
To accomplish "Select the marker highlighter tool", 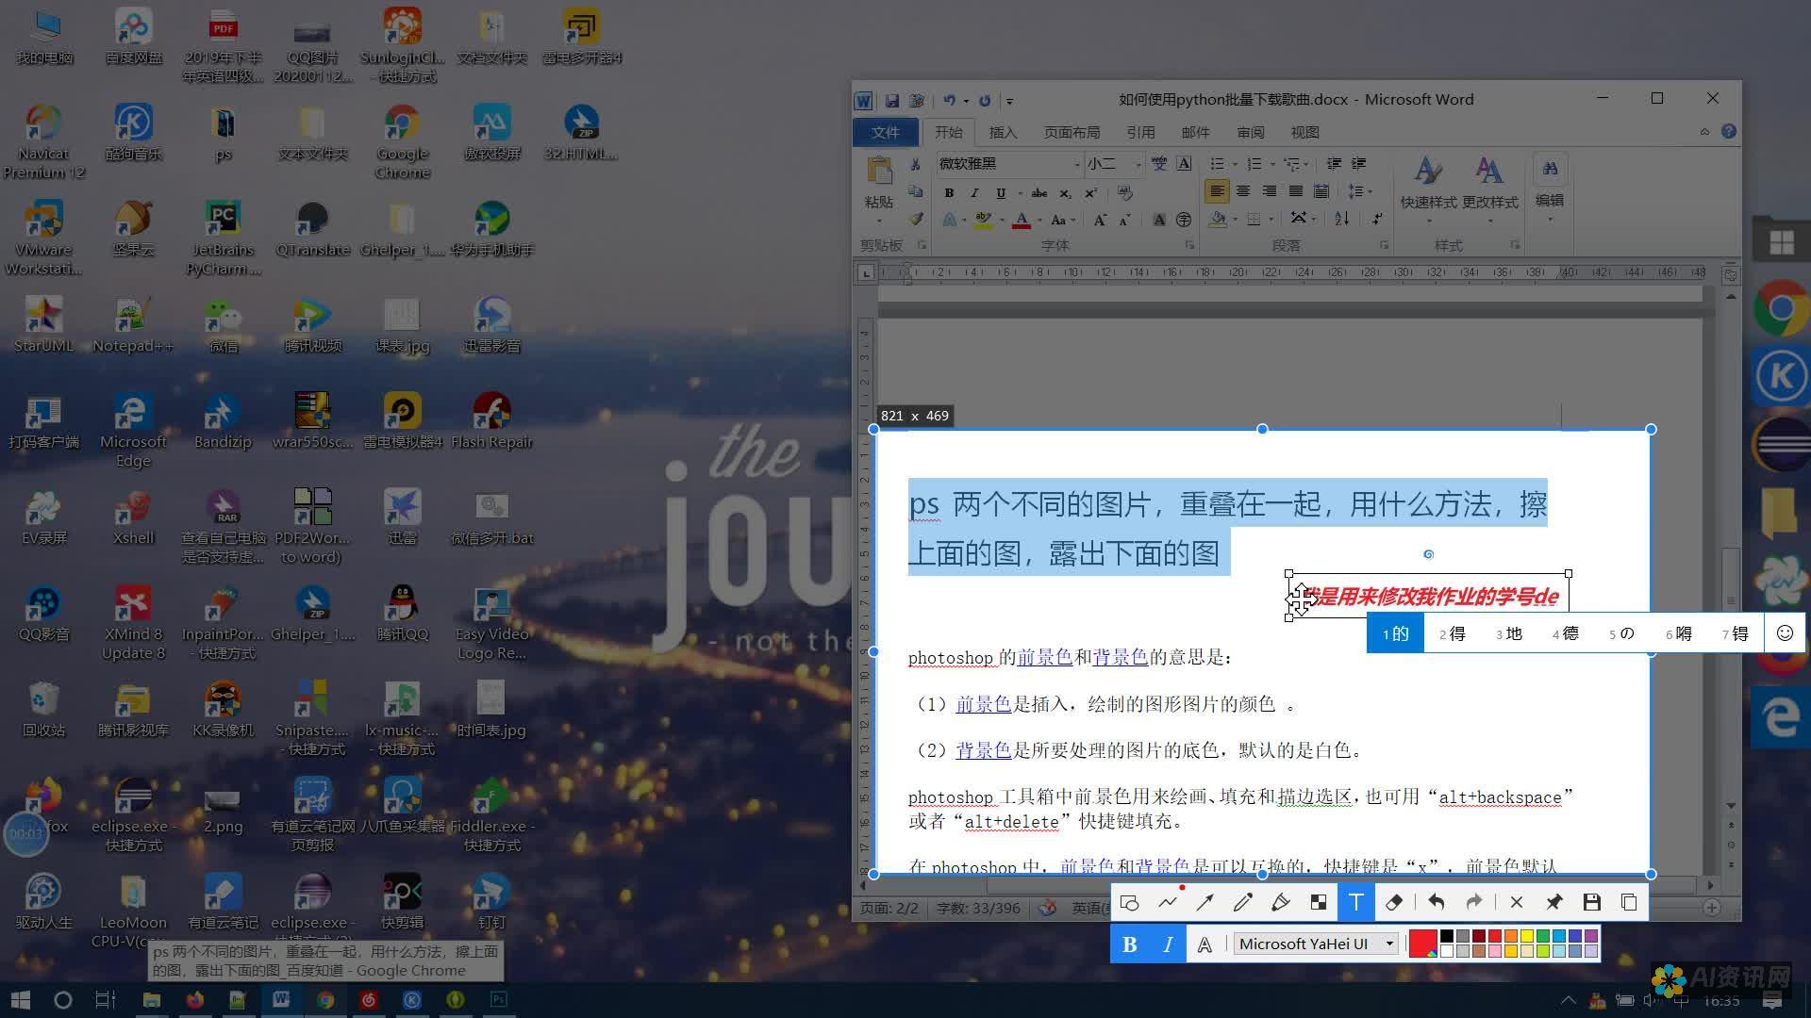I will [1280, 903].
